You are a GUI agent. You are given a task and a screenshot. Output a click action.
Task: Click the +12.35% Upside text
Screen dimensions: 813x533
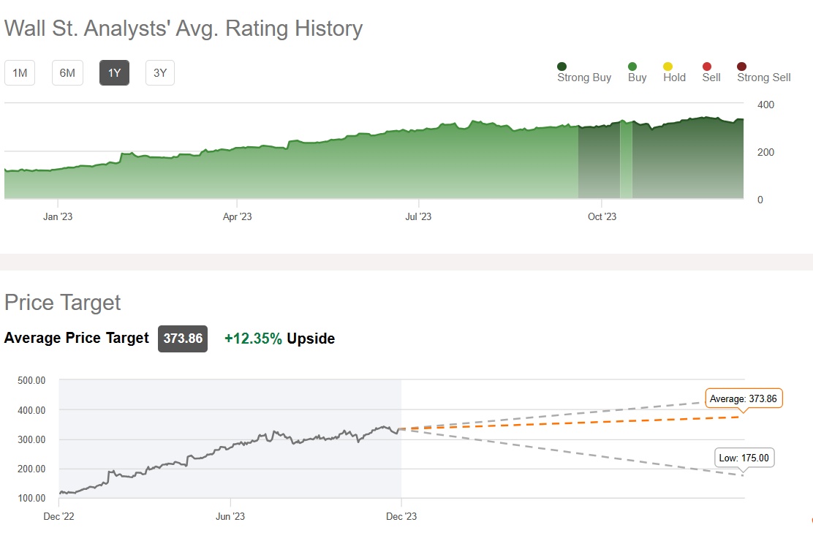[279, 339]
